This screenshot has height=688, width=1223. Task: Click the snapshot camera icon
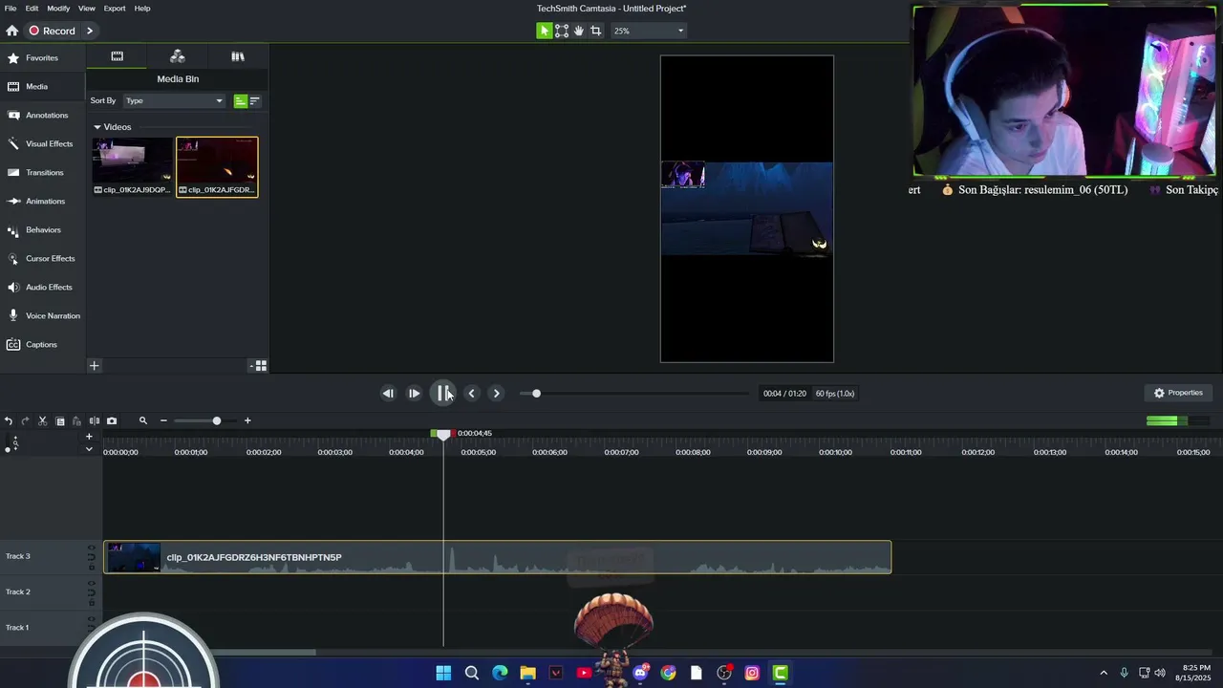point(112,421)
